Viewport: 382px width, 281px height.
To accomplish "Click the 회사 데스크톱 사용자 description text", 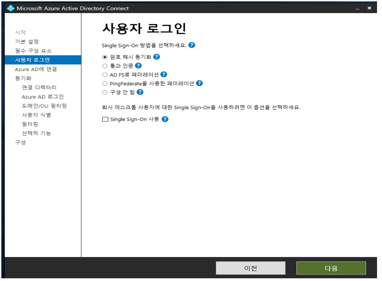I will [201, 107].
